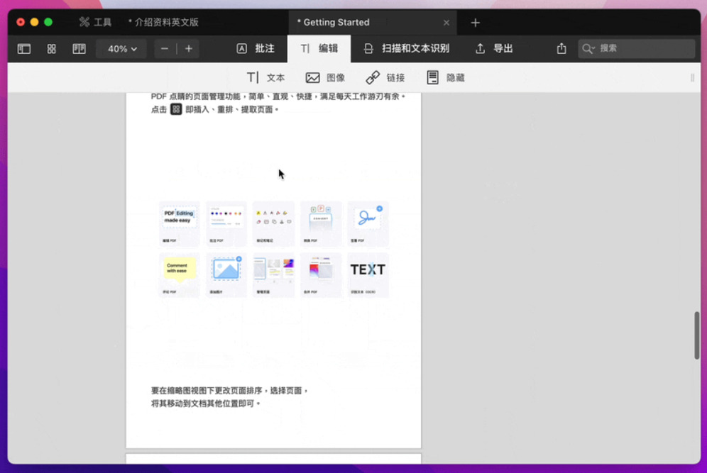Viewport: 707px width, 473px height.
Task: Toggle the sidebar panel icon
Action: tap(24, 49)
